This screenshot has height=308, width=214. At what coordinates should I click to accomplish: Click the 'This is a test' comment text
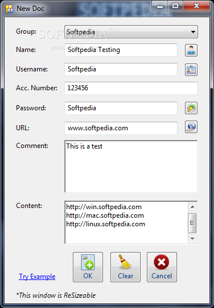point(84,146)
